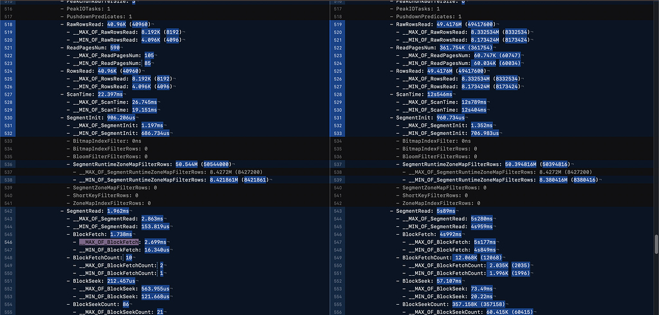Select ScanTime value 12s546ms
Image resolution: width=659 pixels, height=315 pixels.
pos(440,94)
